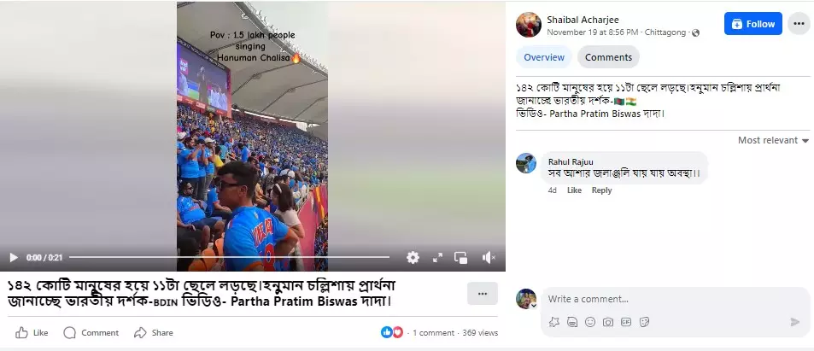Add a GIF to the comment
The height and width of the screenshot is (351, 814).
click(626, 322)
